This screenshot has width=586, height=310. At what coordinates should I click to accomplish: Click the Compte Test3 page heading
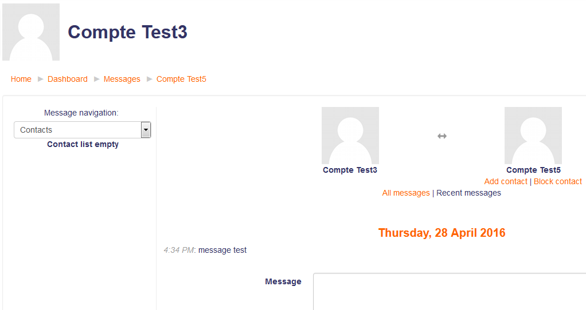point(127,32)
